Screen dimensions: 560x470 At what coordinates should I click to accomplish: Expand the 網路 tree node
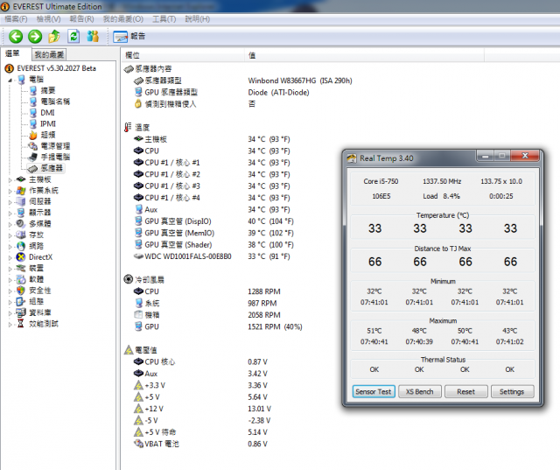(x=10, y=246)
